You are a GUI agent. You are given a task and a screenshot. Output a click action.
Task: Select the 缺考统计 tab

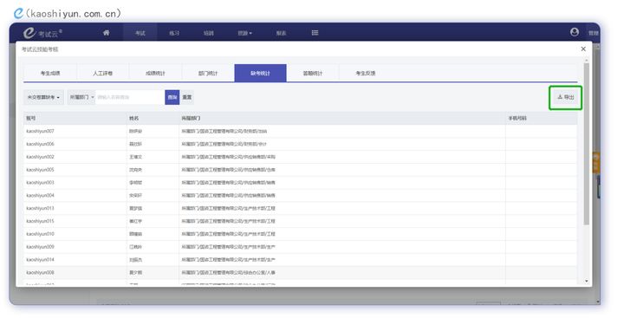click(x=260, y=74)
